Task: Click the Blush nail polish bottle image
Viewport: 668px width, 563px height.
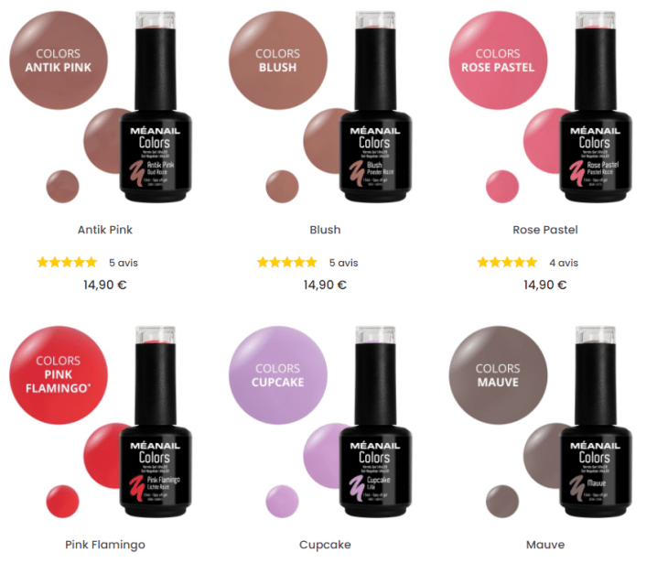Action: click(x=375, y=106)
